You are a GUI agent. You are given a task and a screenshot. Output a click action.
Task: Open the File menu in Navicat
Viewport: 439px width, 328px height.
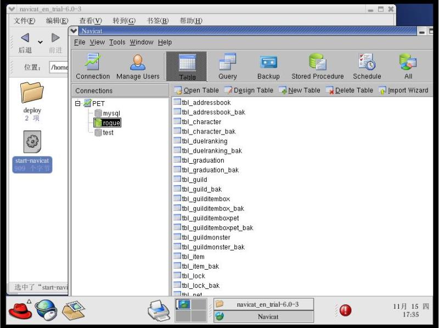tap(80, 42)
